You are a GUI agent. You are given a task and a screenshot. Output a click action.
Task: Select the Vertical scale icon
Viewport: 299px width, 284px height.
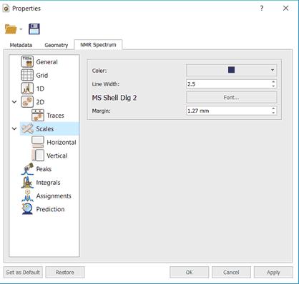[x=38, y=156]
